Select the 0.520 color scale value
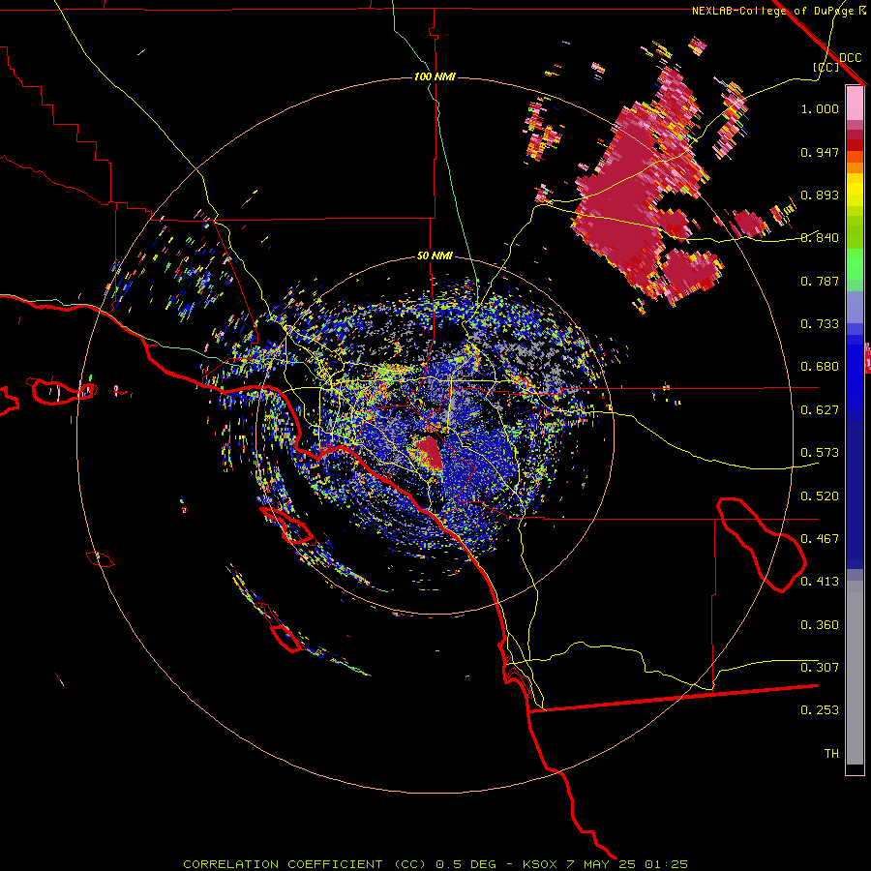Viewport: 871px width, 871px height. pyautogui.click(x=820, y=496)
